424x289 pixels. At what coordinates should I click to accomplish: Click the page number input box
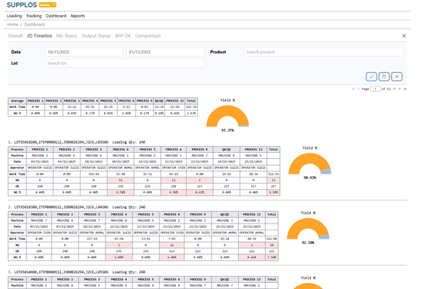click(375, 89)
